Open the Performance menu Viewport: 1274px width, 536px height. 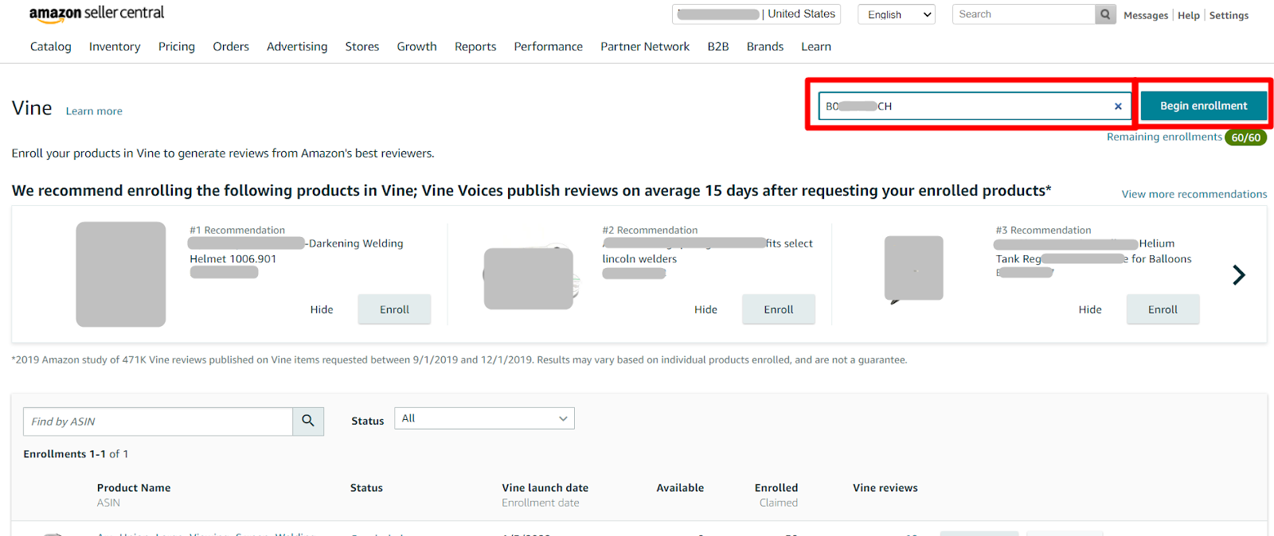[x=549, y=47]
